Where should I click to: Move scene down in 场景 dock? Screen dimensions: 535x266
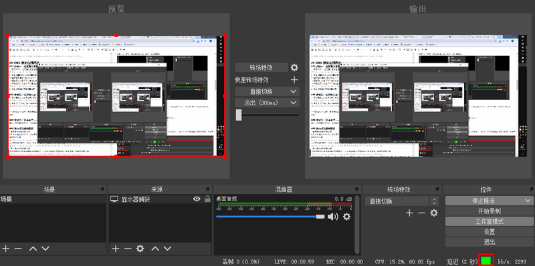click(45, 249)
